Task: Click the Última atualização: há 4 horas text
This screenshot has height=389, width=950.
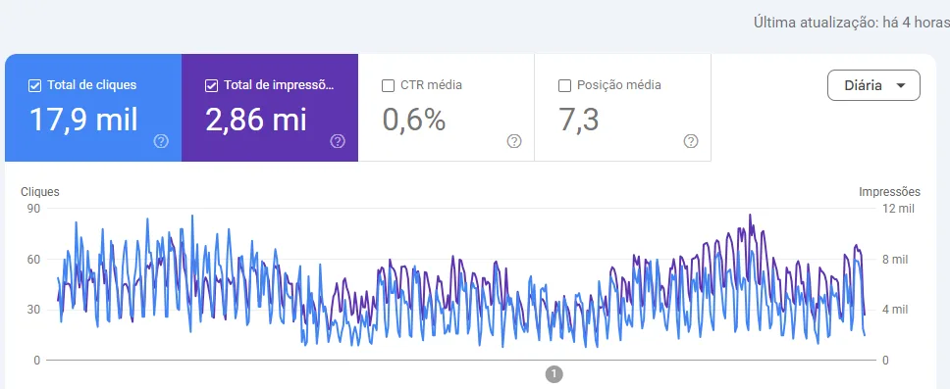Action: click(851, 23)
